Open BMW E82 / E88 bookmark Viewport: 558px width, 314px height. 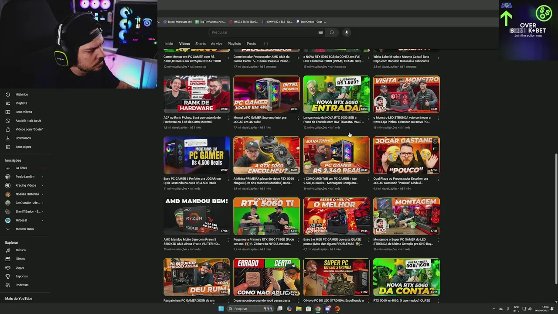pos(277,21)
